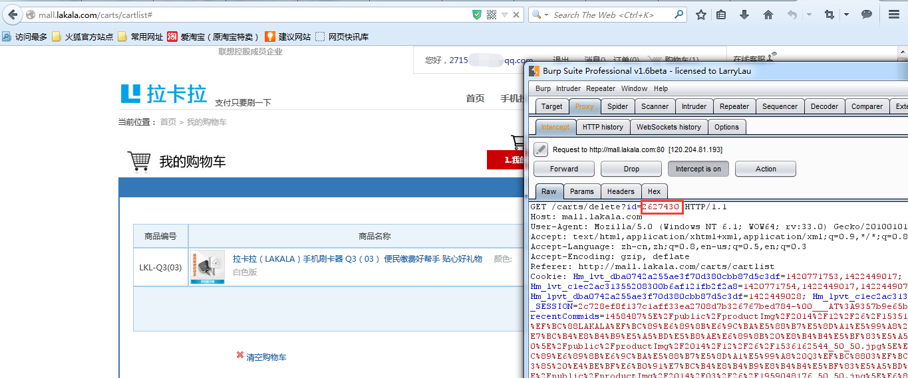Toggle the Intercept is on button

pos(698,169)
